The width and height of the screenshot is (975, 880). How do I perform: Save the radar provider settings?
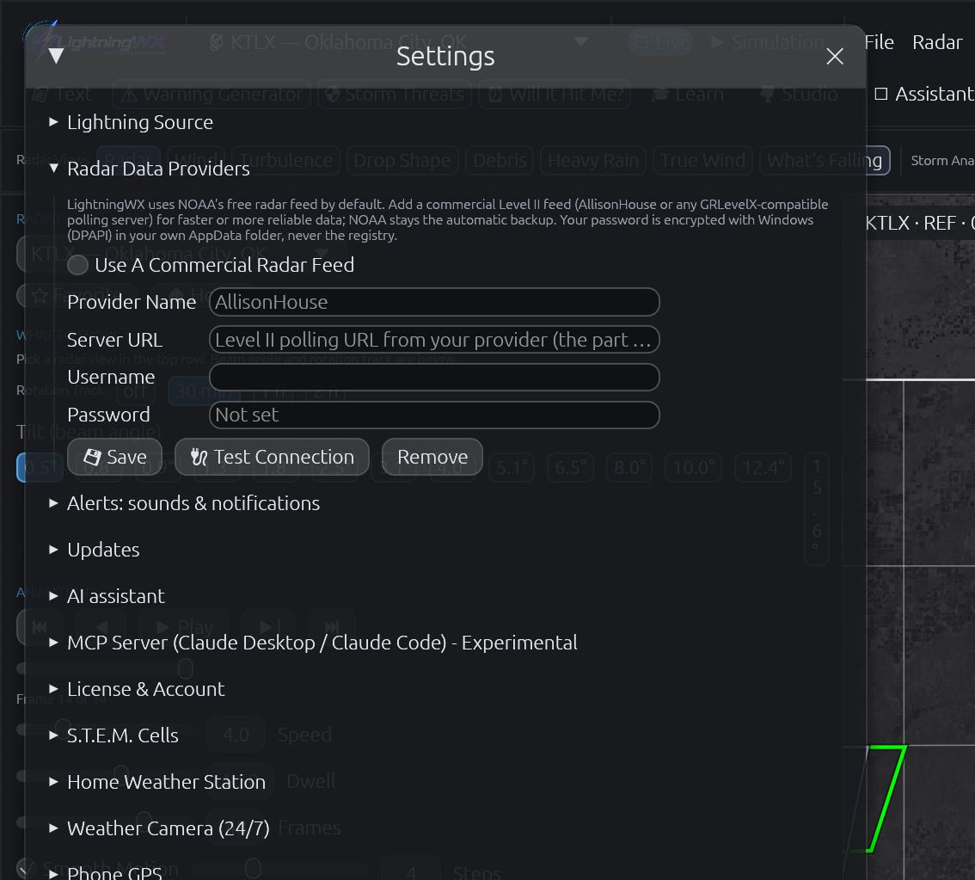tap(114, 457)
